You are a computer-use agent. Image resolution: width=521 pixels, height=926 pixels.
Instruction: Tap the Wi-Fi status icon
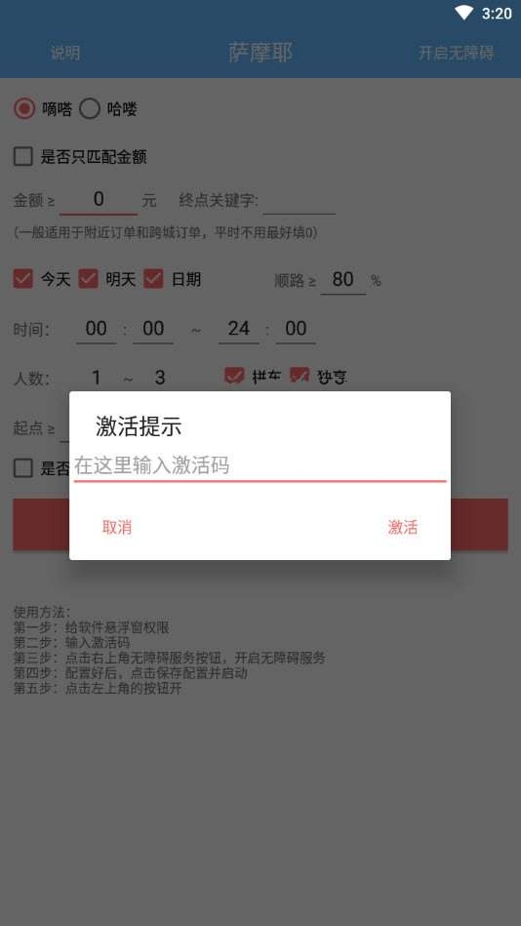pyautogui.click(x=463, y=13)
